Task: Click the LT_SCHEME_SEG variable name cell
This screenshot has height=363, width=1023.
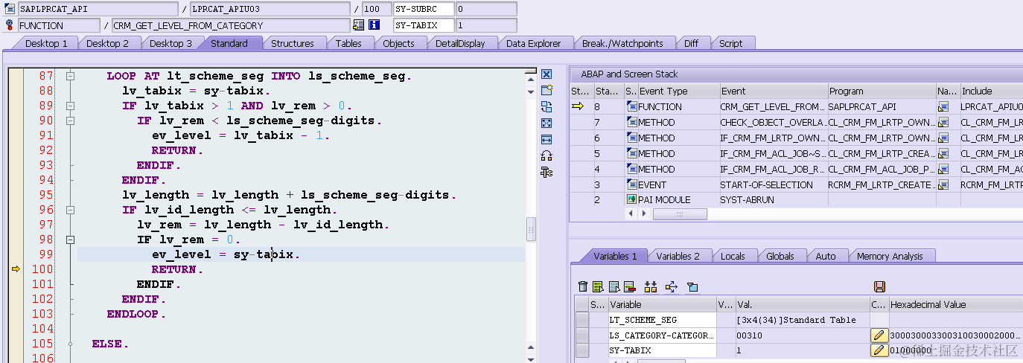Action: [662, 320]
